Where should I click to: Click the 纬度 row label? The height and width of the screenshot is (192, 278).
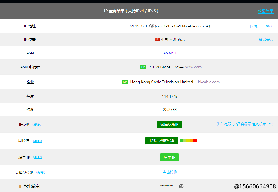[x=30, y=110]
